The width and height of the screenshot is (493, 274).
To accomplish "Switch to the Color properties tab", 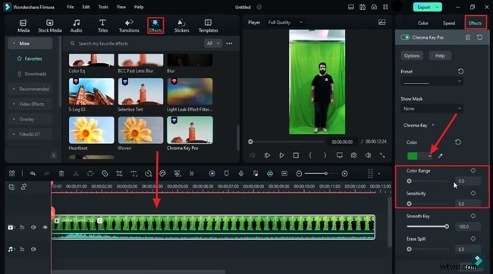I will coord(423,23).
